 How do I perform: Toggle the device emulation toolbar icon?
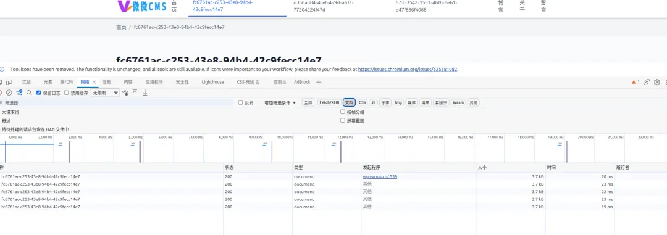(9, 82)
